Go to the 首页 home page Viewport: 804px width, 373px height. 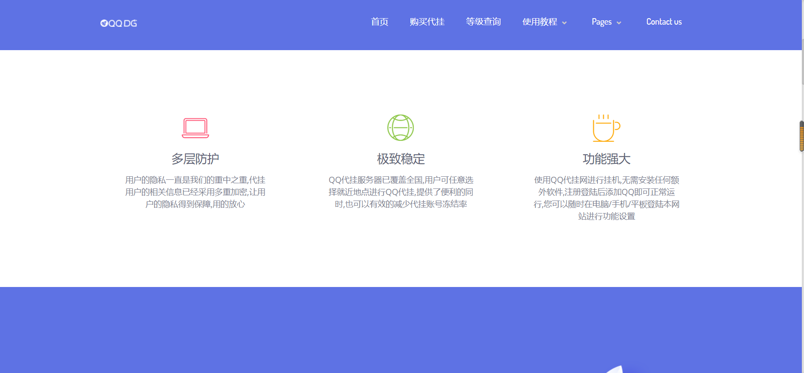point(379,22)
